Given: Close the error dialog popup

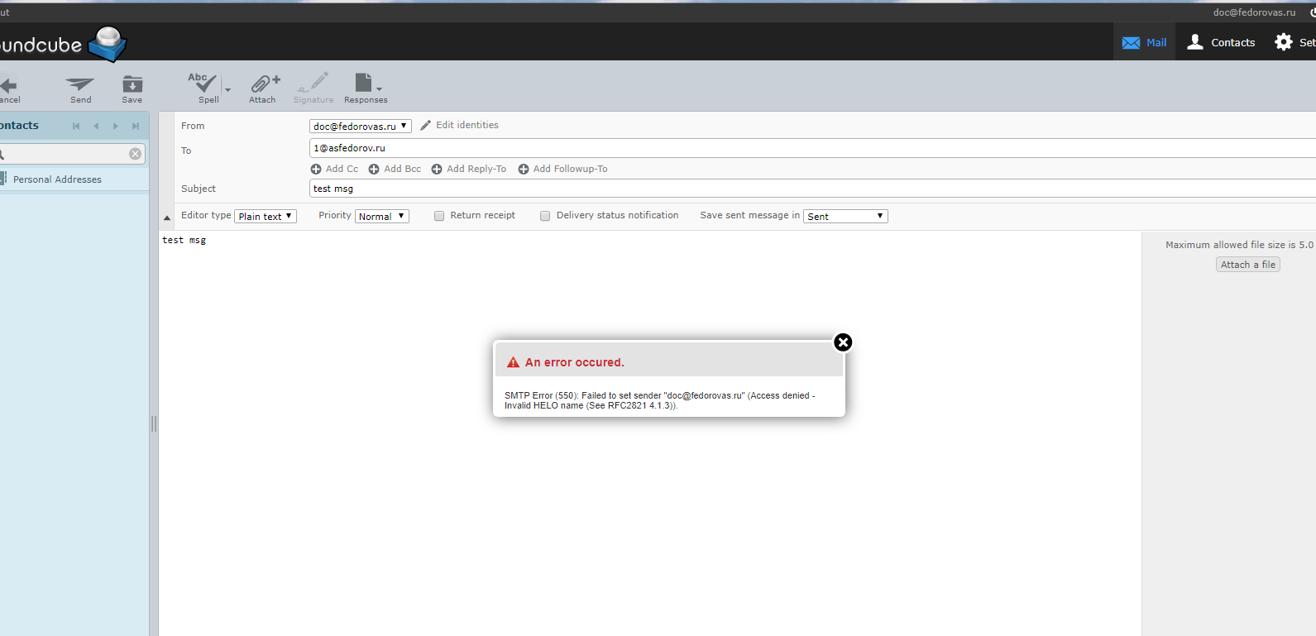Looking at the screenshot, I should tap(842, 342).
